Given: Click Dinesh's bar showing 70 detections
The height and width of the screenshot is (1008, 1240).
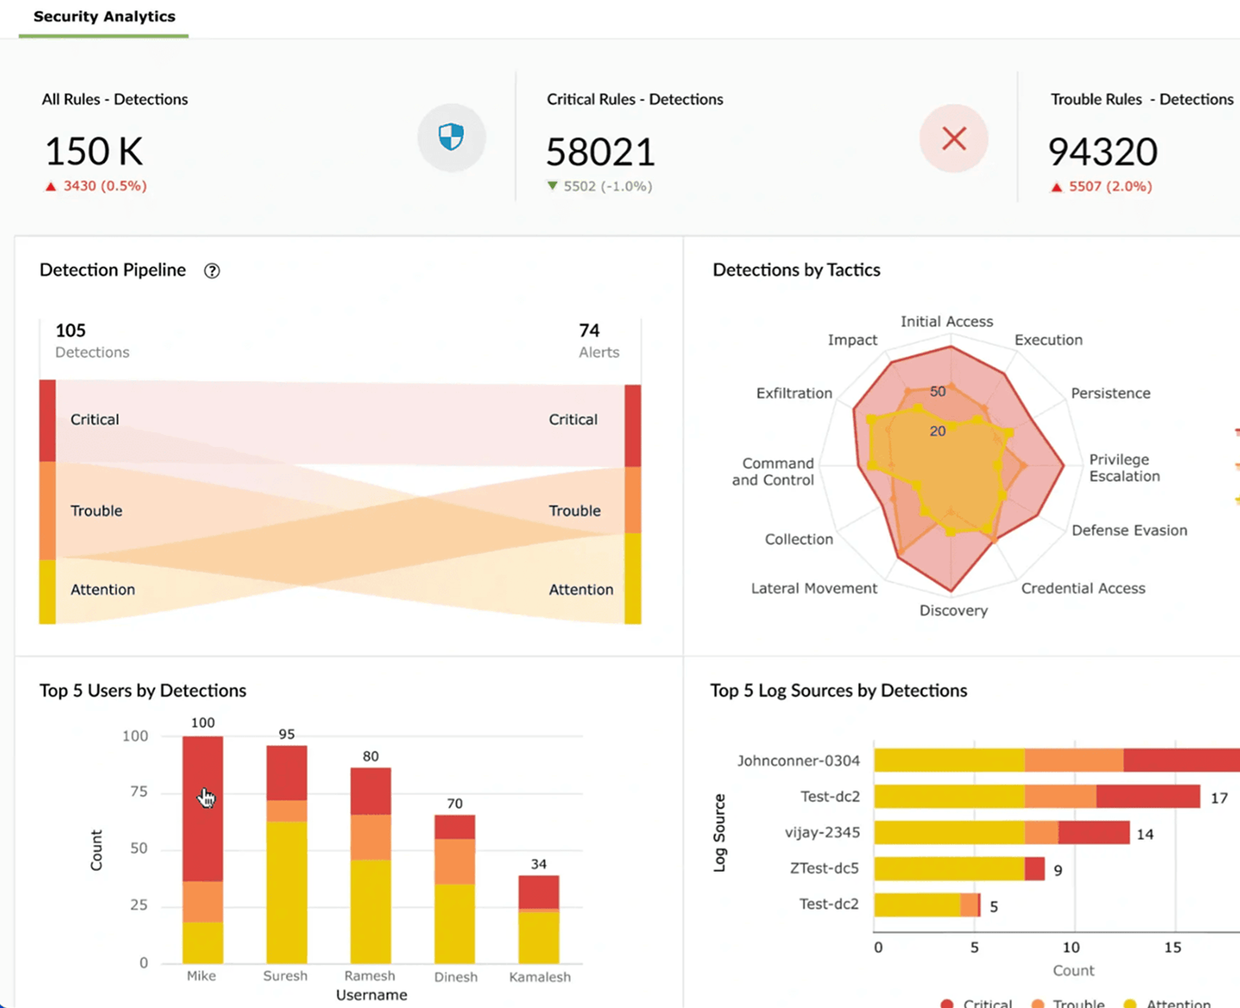Looking at the screenshot, I should (x=454, y=889).
